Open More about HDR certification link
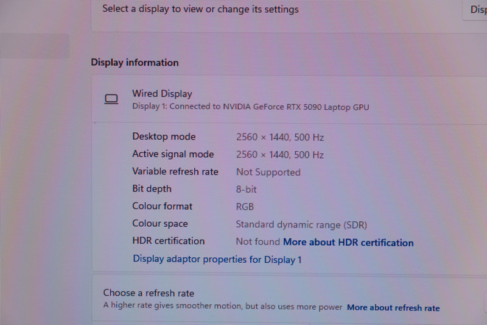This screenshot has height=325, width=487. coord(348,242)
